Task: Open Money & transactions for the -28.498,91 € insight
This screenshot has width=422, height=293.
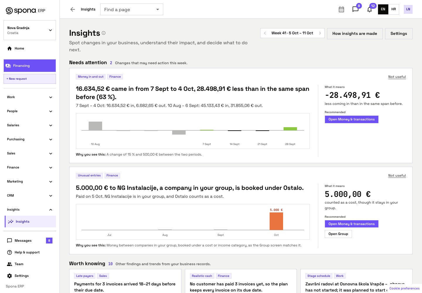Action: pyautogui.click(x=351, y=119)
